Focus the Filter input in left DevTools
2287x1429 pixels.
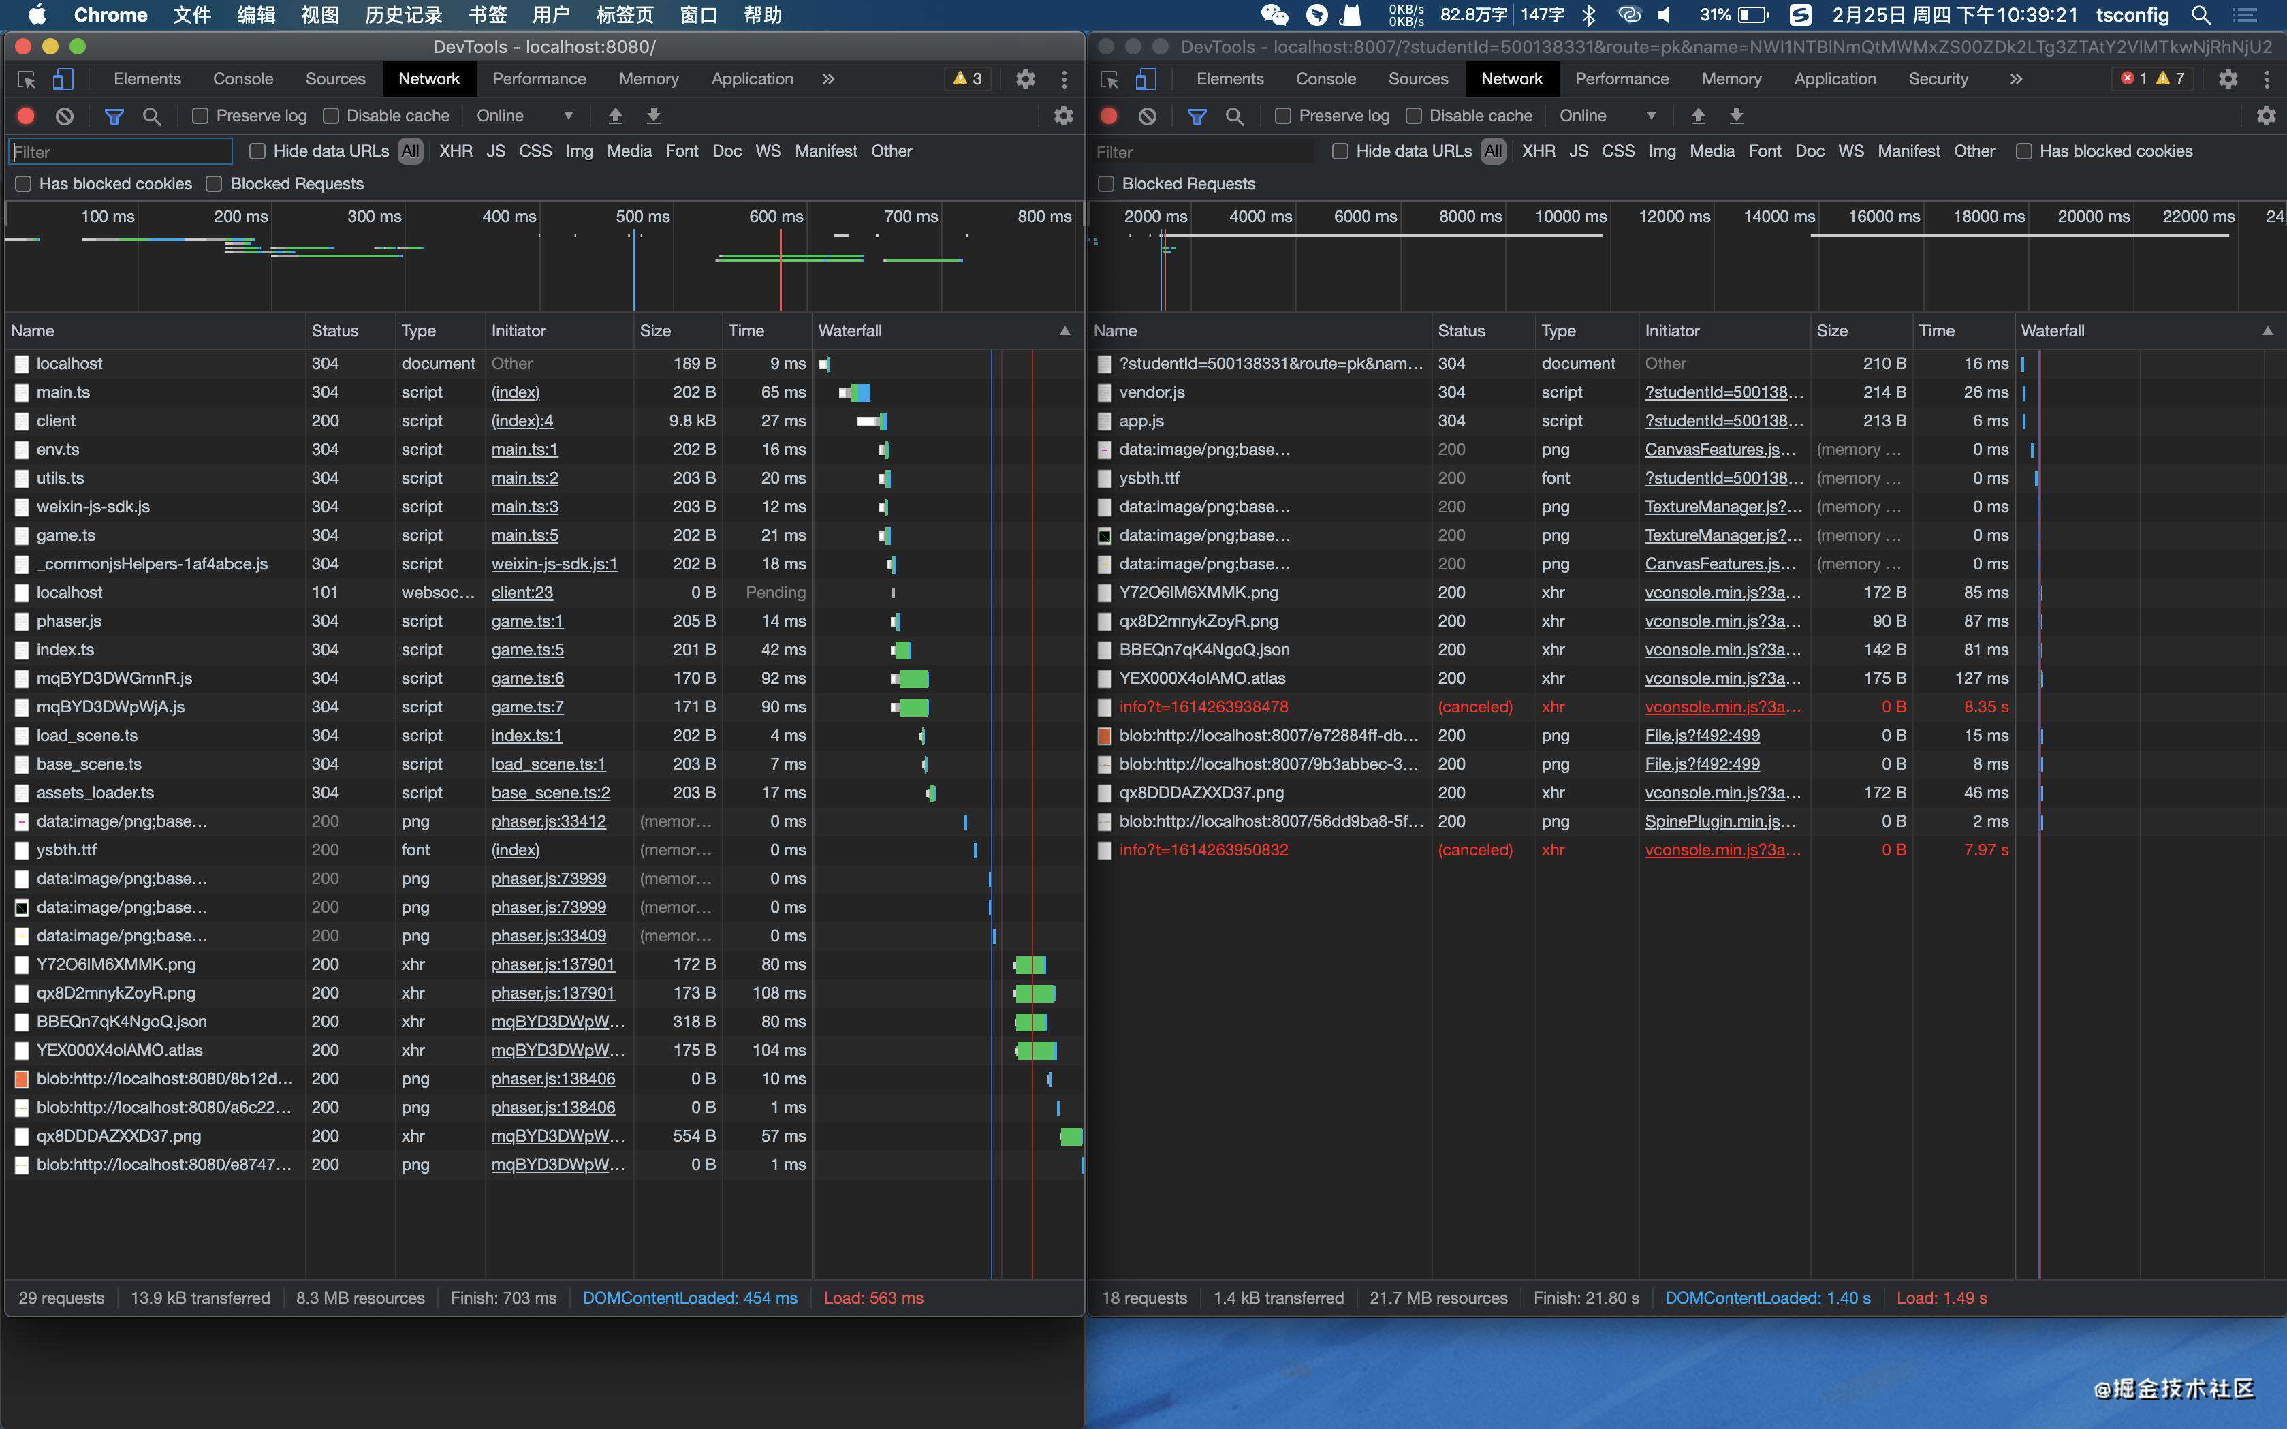coord(121,152)
